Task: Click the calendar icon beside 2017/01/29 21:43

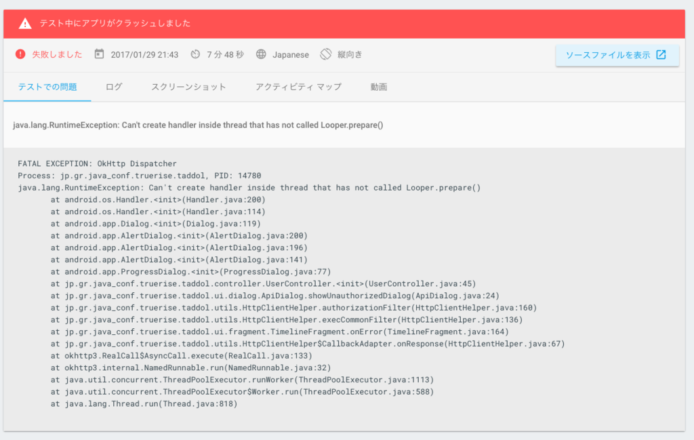Action: 99,54
